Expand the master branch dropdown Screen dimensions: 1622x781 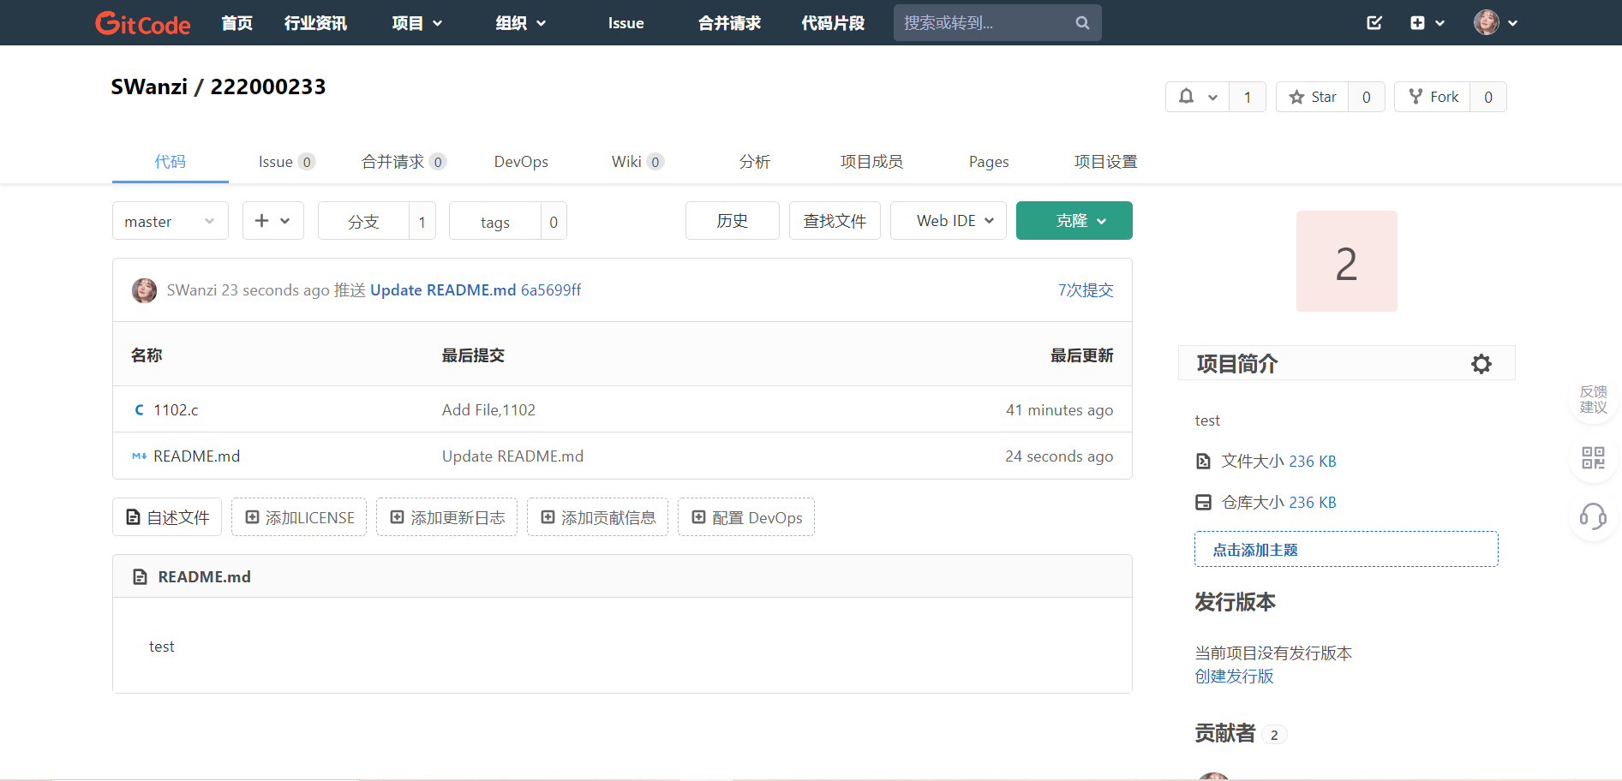coord(170,221)
